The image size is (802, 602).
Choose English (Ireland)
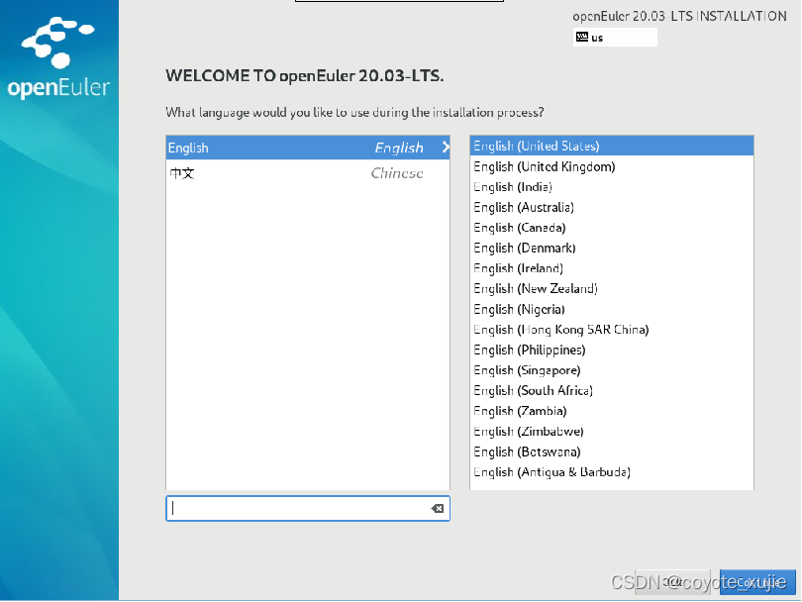coord(612,268)
